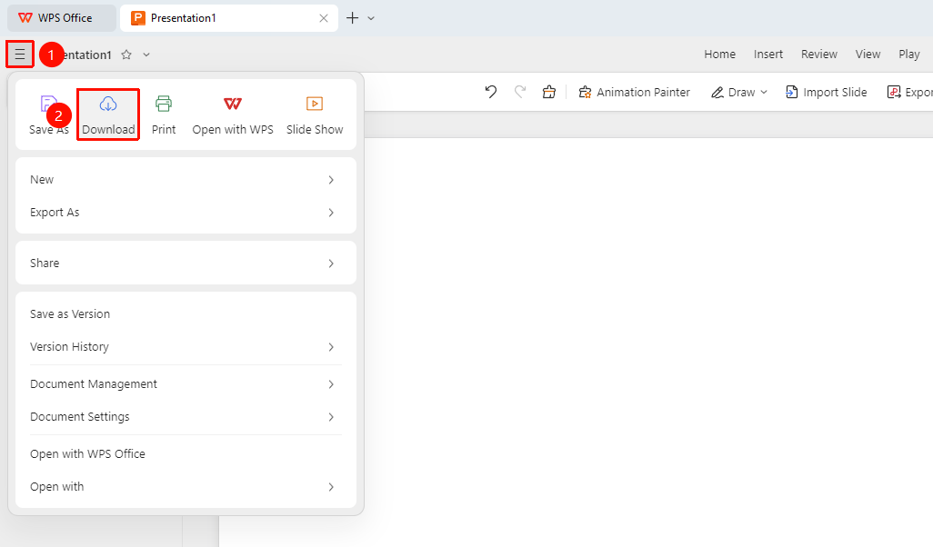Expand the Export As submenu
This screenshot has height=547, width=933.
click(x=186, y=213)
